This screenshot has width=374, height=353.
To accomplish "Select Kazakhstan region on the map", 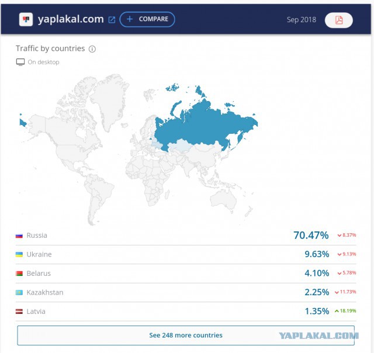I will pos(179,146).
